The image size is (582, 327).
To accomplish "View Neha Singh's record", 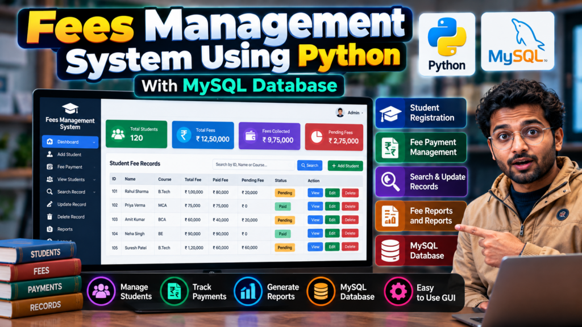I will pos(315,233).
